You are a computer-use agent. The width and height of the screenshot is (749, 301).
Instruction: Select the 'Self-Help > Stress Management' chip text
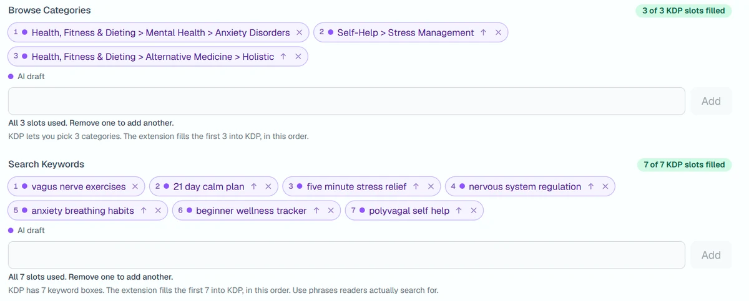406,32
